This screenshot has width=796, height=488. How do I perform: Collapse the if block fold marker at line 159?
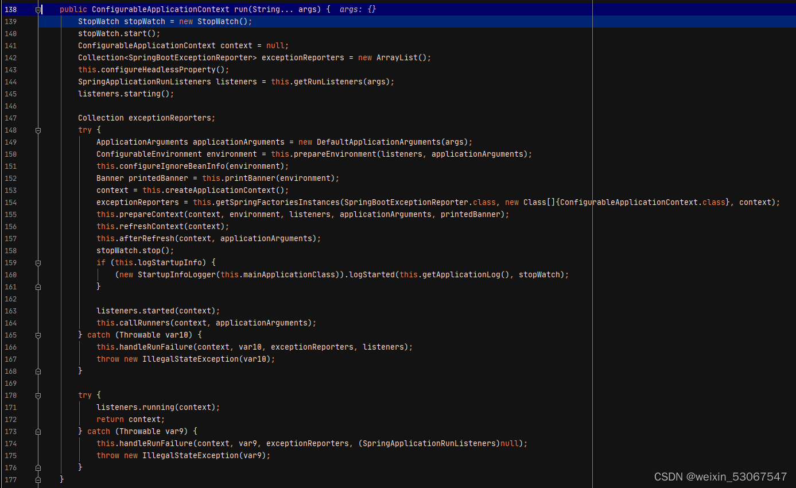click(x=38, y=263)
